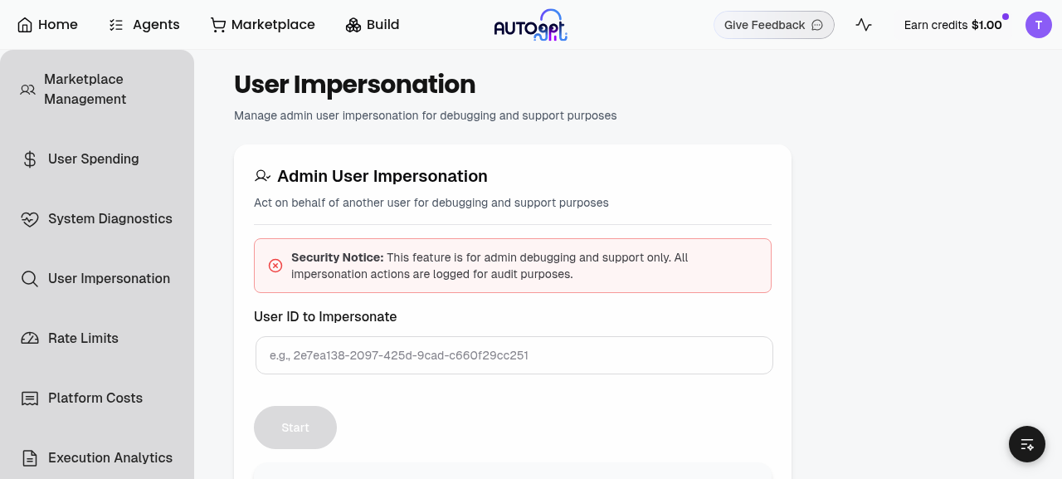Click the Marketplace shopping cart icon
Screen dimensions: 1062x479
tap(218, 25)
